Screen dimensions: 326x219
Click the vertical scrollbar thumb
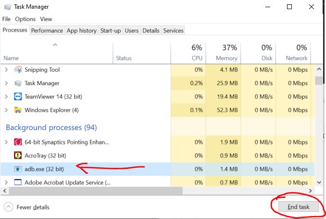(319, 80)
